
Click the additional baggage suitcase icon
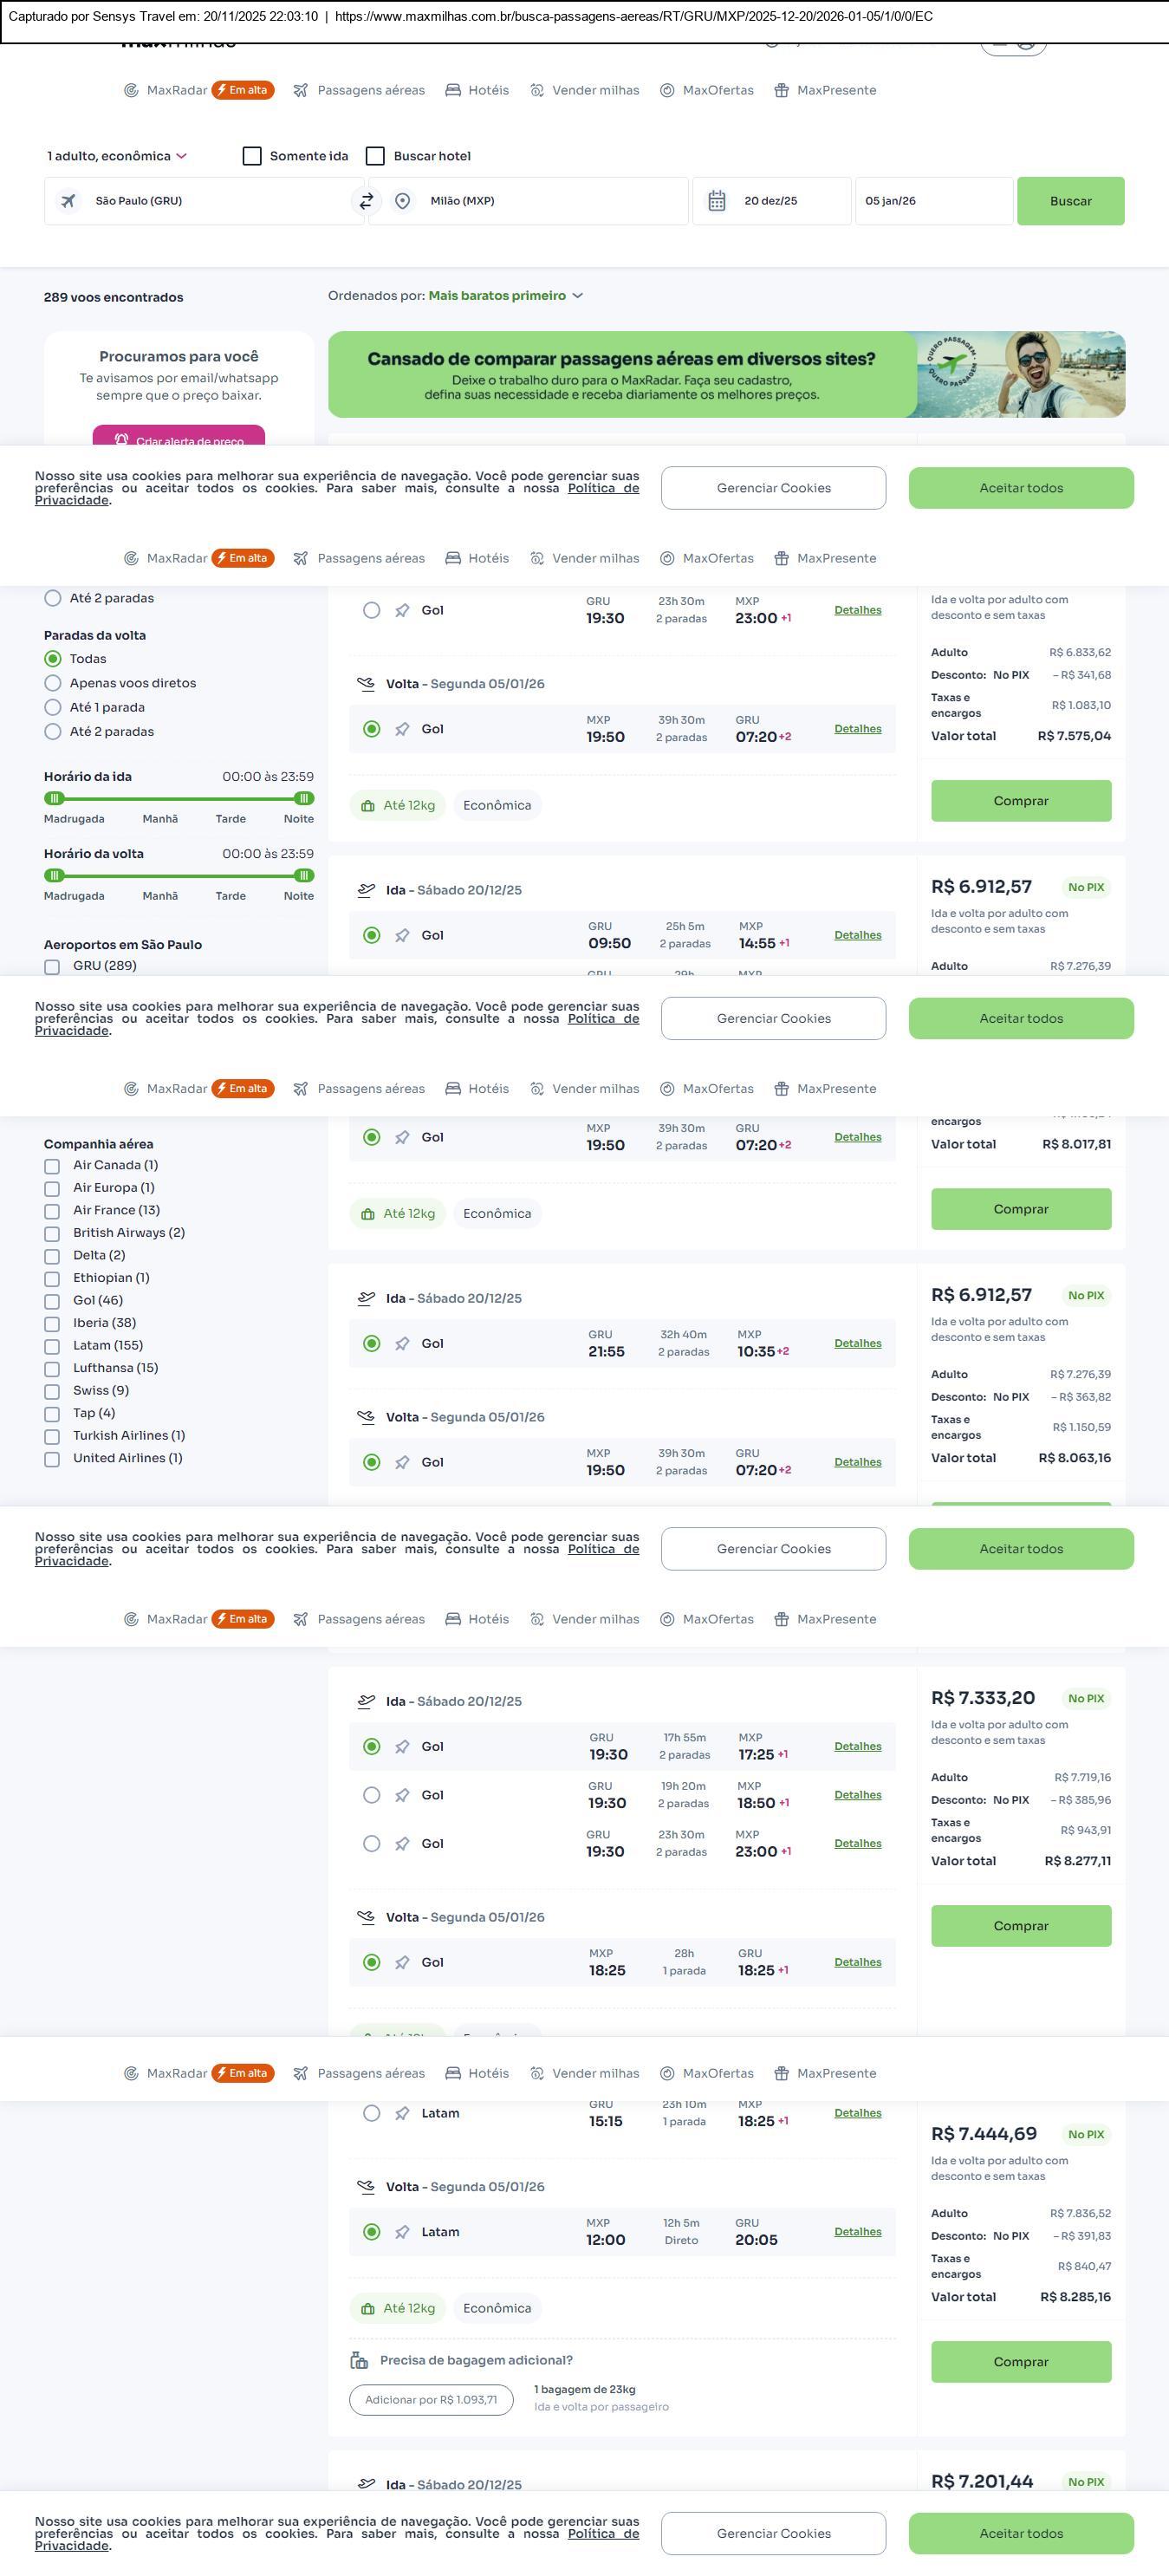point(359,2360)
